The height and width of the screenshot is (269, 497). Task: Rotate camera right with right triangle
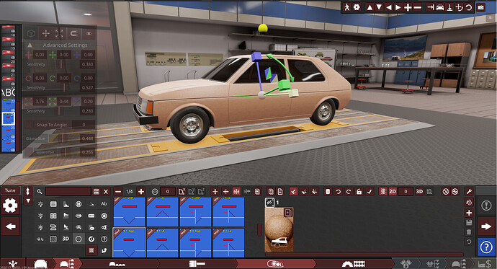(398, 7)
